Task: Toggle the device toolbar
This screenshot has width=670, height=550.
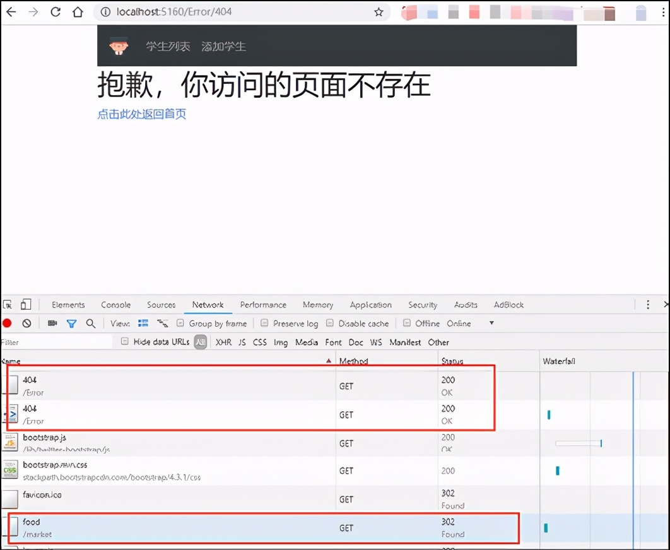Action: tap(25, 305)
